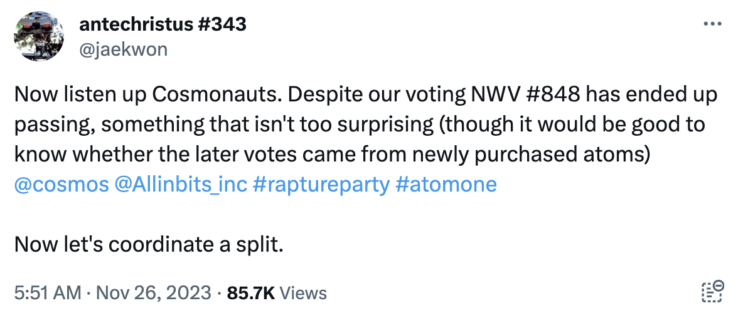Open the more options ellipsis menu
743x323 pixels.
[713, 25]
